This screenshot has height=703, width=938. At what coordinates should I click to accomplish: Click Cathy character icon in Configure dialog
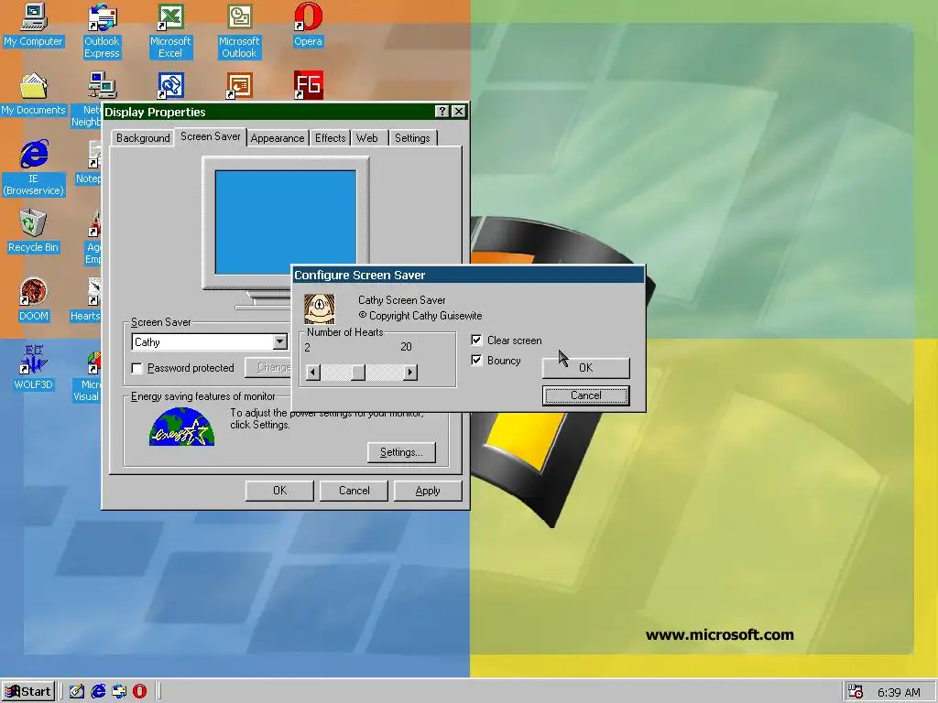320,308
